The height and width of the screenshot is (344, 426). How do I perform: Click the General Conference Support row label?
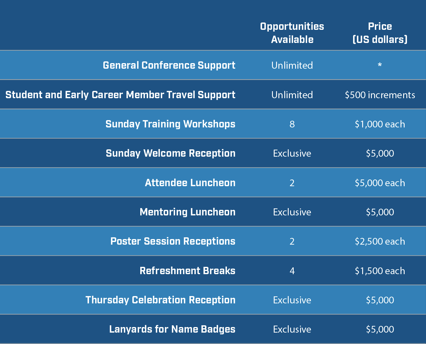point(169,65)
